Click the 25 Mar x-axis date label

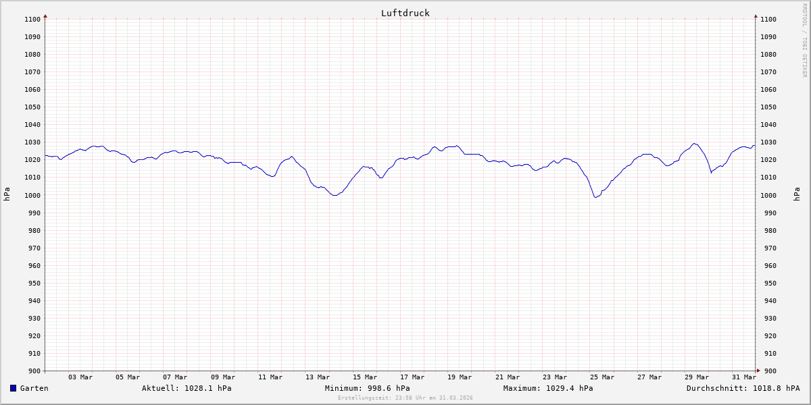pos(602,377)
